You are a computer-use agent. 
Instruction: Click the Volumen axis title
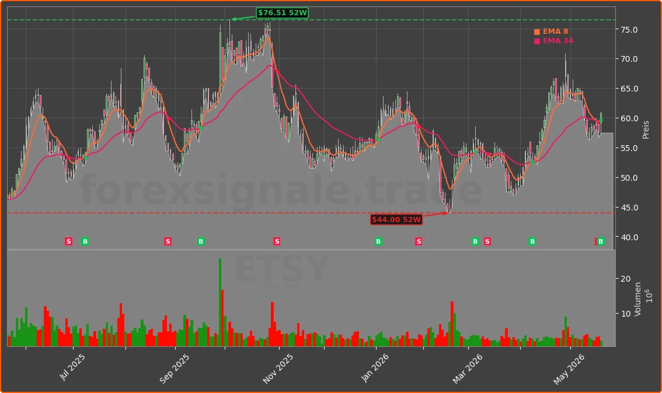637,299
